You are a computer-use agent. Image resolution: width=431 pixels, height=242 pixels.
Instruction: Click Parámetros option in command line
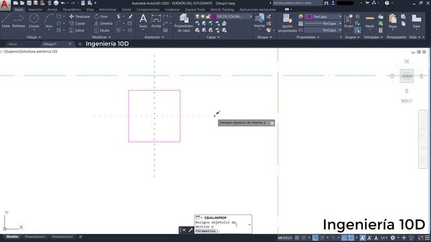click(205, 231)
